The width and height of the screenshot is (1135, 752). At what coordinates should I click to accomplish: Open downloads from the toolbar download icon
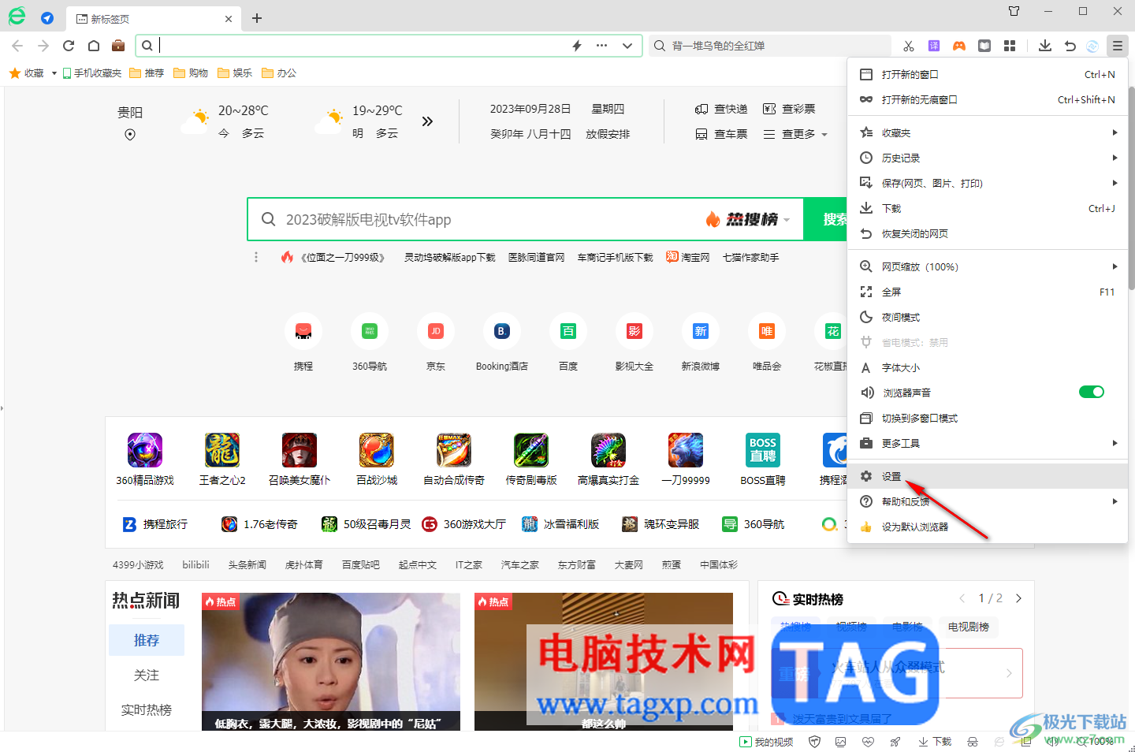click(1045, 46)
